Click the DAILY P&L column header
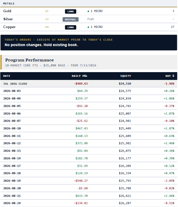The height and width of the screenshot is (207, 178). click(x=80, y=76)
